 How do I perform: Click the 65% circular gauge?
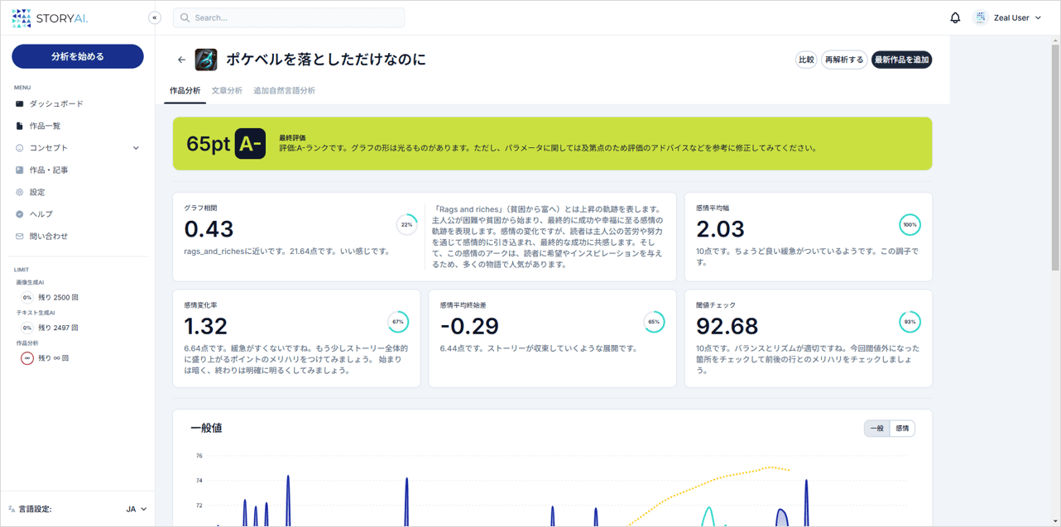(x=654, y=322)
